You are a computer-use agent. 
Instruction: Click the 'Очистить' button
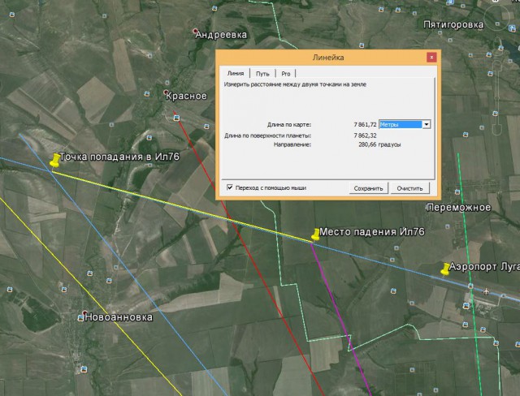click(x=409, y=188)
